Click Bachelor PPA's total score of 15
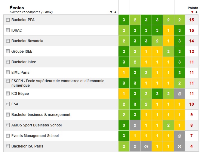The image size is (200, 152). click(192, 20)
